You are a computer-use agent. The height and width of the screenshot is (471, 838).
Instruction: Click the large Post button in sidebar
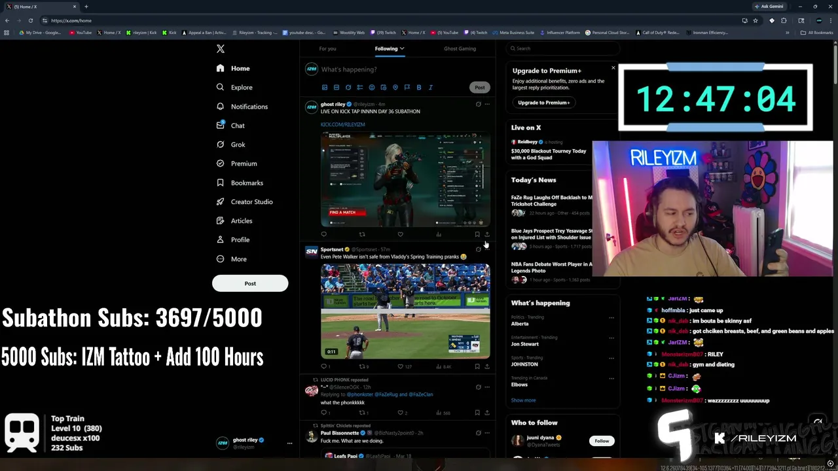click(250, 283)
